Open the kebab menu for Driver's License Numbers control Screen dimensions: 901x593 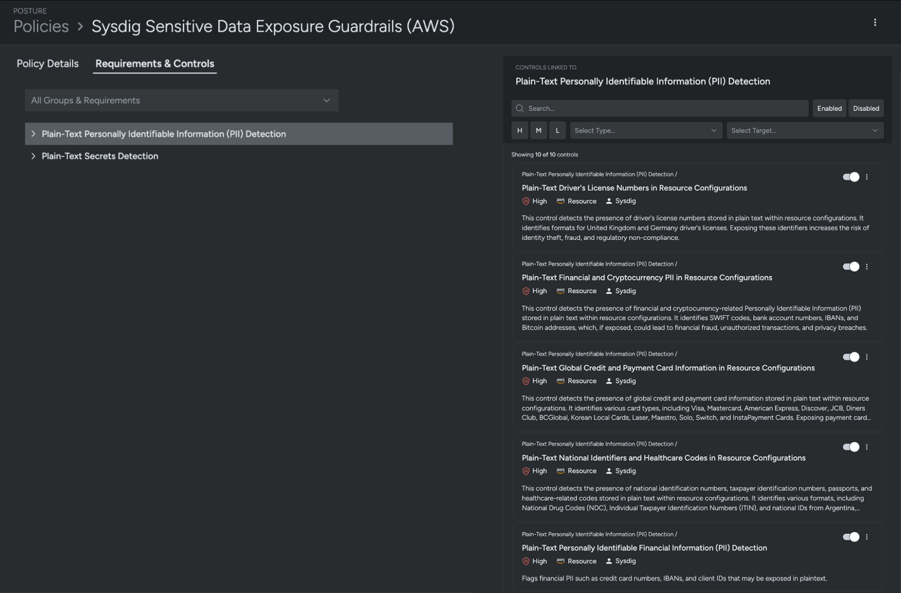[867, 177]
